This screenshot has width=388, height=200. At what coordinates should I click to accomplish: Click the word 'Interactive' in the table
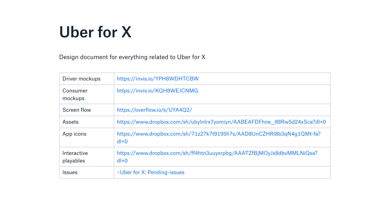click(x=75, y=153)
